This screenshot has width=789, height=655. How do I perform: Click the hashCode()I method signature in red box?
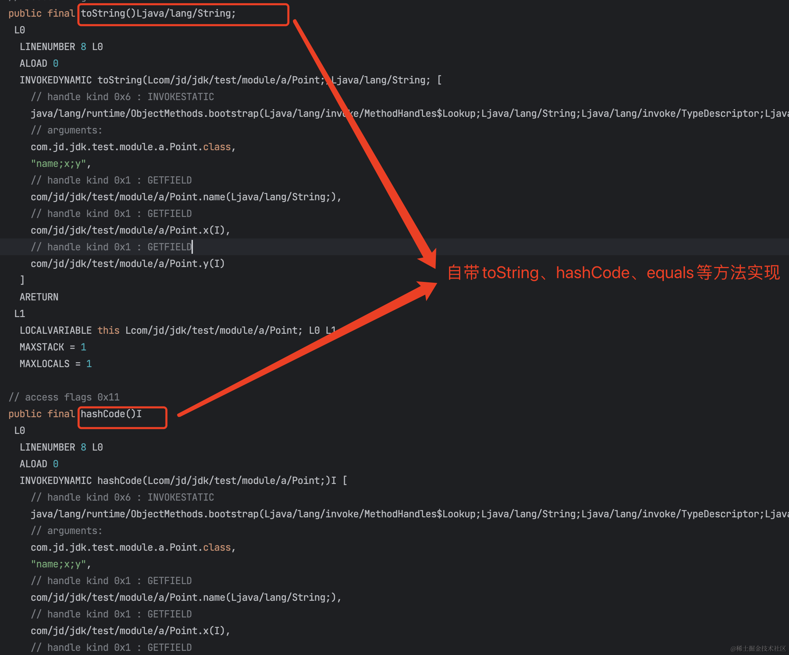[111, 414]
